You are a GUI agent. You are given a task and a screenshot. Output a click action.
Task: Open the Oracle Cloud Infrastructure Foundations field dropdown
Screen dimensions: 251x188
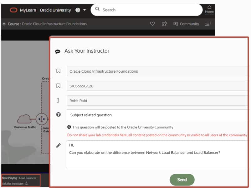pos(156,71)
